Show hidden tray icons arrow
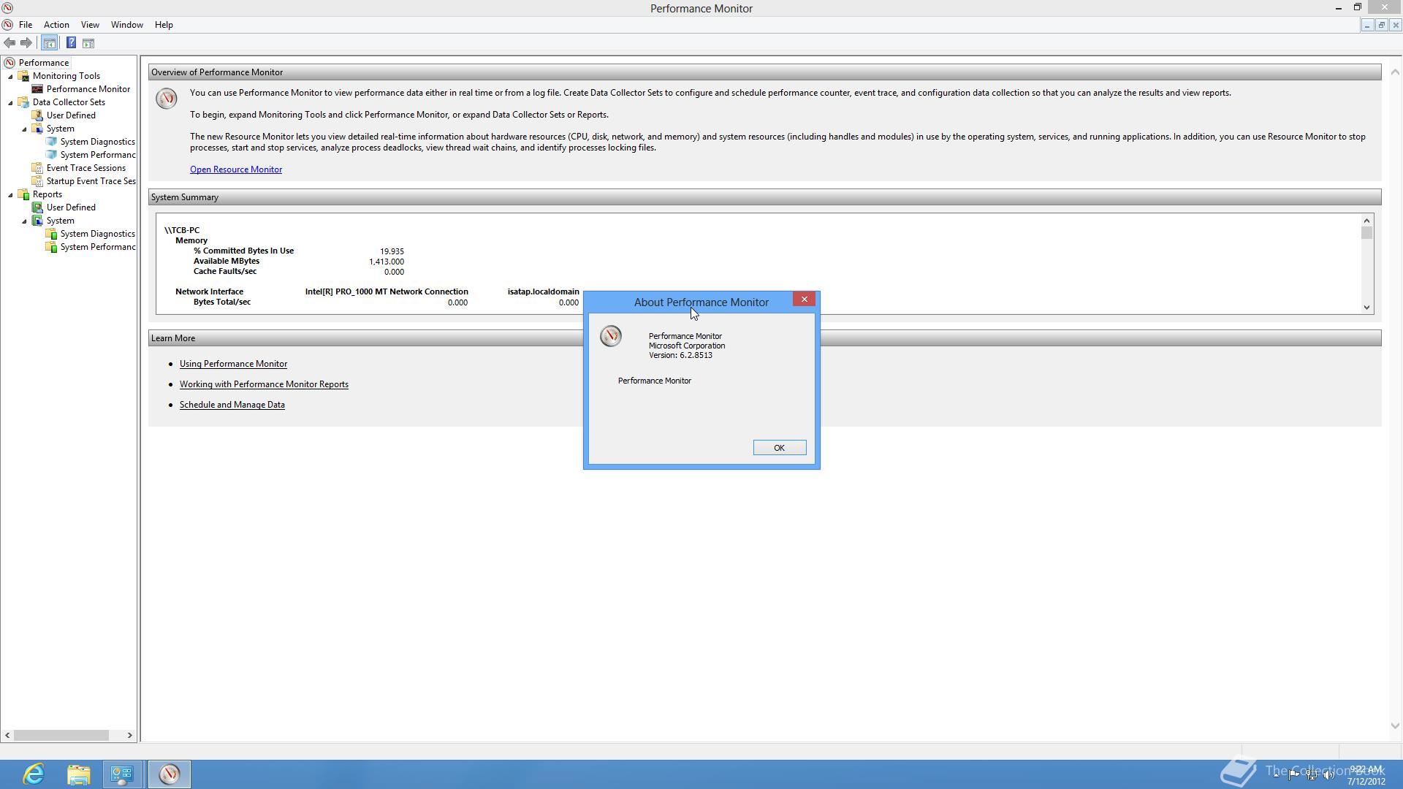Screen dimensions: 1403x789 tap(1277, 775)
